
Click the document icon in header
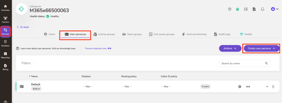[x=254, y=9]
